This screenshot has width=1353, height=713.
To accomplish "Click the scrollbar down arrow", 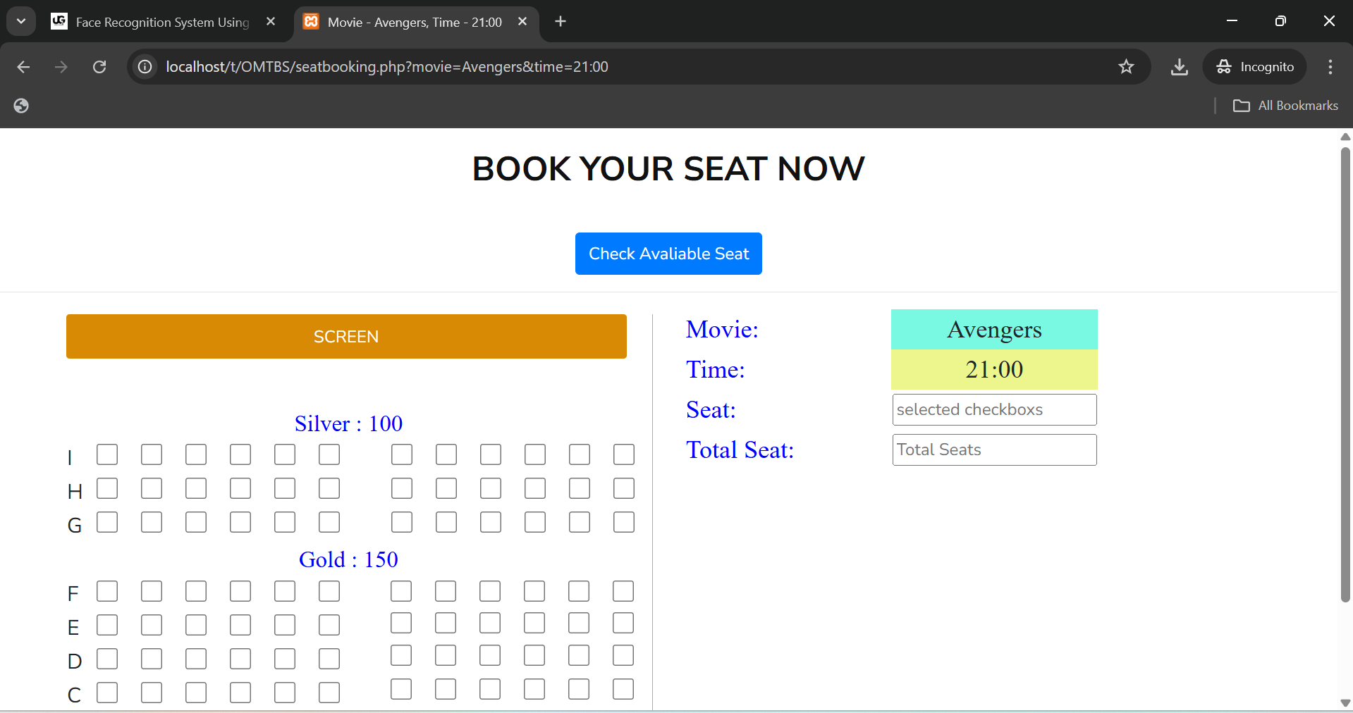I will point(1345,703).
